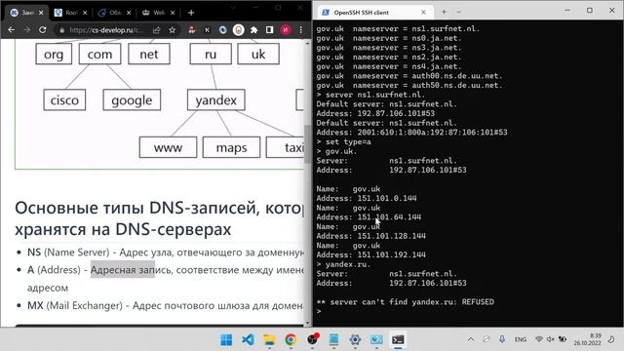Open the K extension in Chrome's toolbar

207,30
